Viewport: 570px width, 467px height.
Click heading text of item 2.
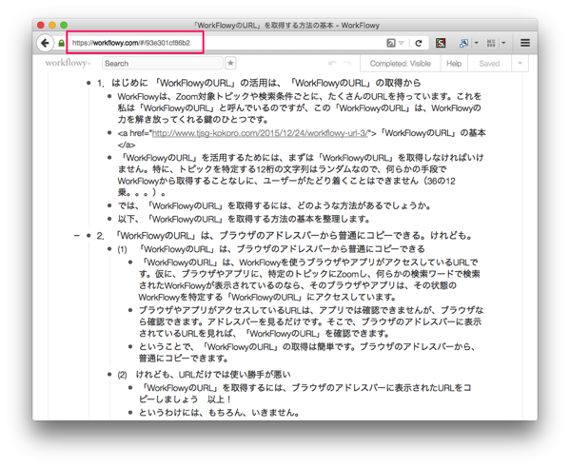point(285,236)
